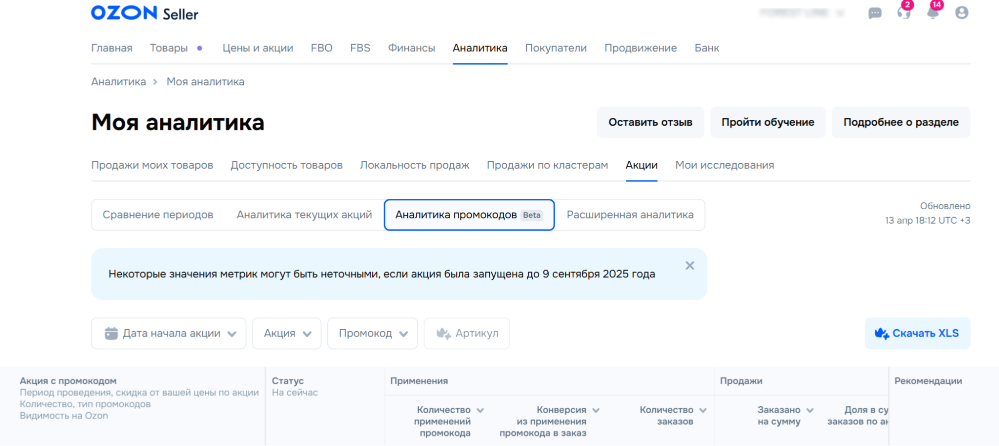Viewport: 999px width, 446px height.
Task: Click the download icon beside Скачать XLS
Action: coord(882,333)
